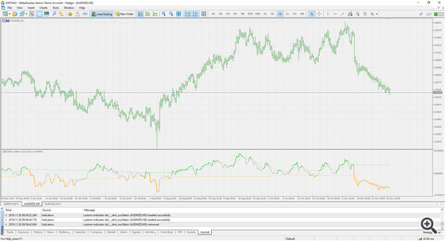Toggle Chart Shift
The width and height of the screenshot is (445, 241).
point(195,14)
